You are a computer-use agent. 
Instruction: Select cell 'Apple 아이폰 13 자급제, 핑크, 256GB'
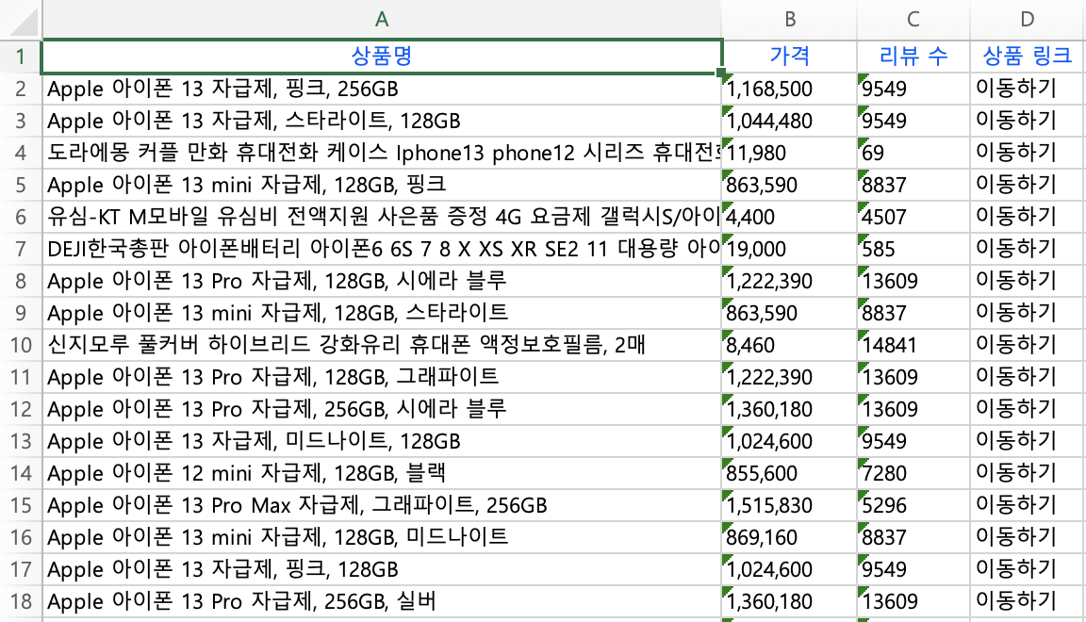(x=382, y=88)
